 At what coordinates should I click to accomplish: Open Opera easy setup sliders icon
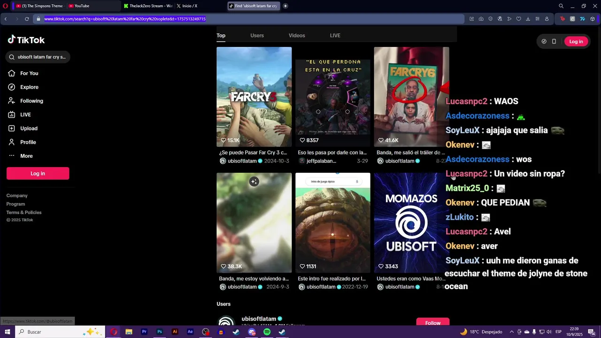538,19
